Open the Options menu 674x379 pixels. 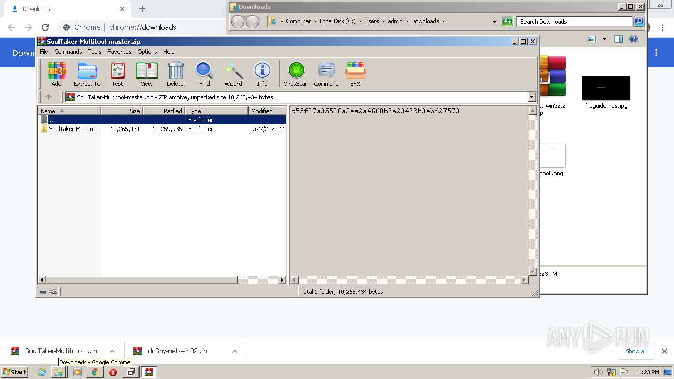pyautogui.click(x=147, y=52)
